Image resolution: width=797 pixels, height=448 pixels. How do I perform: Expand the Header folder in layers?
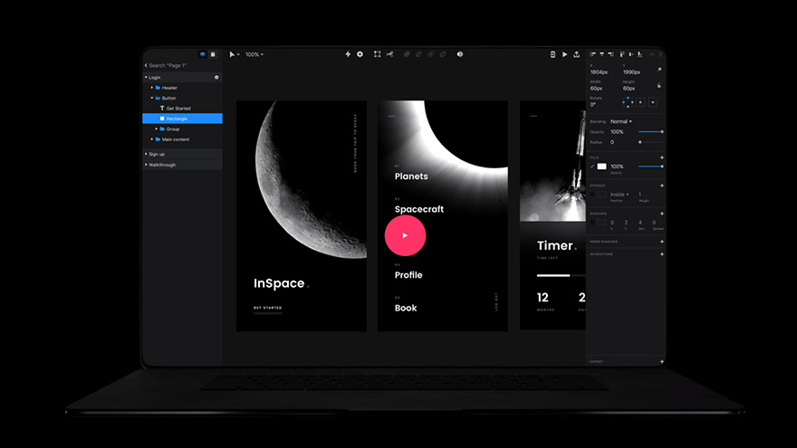152,88
